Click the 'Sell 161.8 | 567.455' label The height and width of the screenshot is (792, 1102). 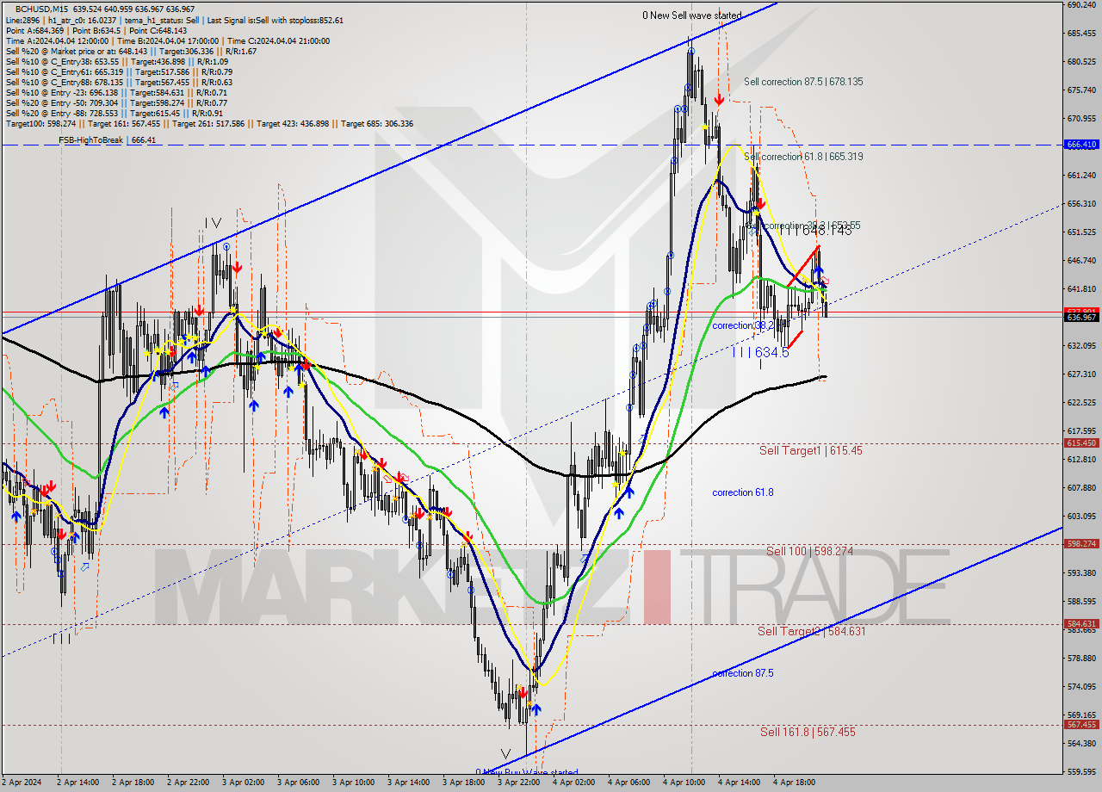[x=808, y=732]
